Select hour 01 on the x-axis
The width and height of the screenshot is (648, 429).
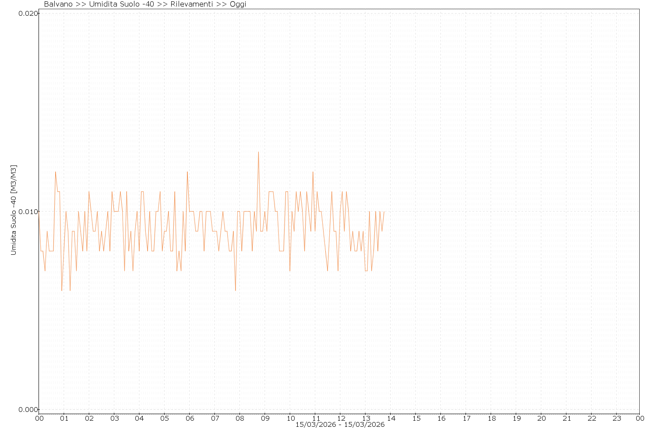[64, 418]
